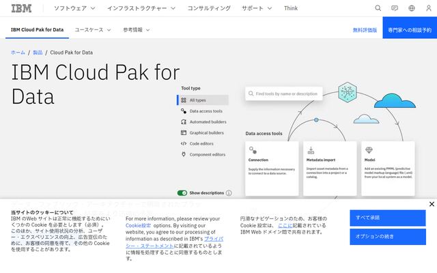
Task: Click the Find tools by name input field
Action: click(x=284, y=94)
